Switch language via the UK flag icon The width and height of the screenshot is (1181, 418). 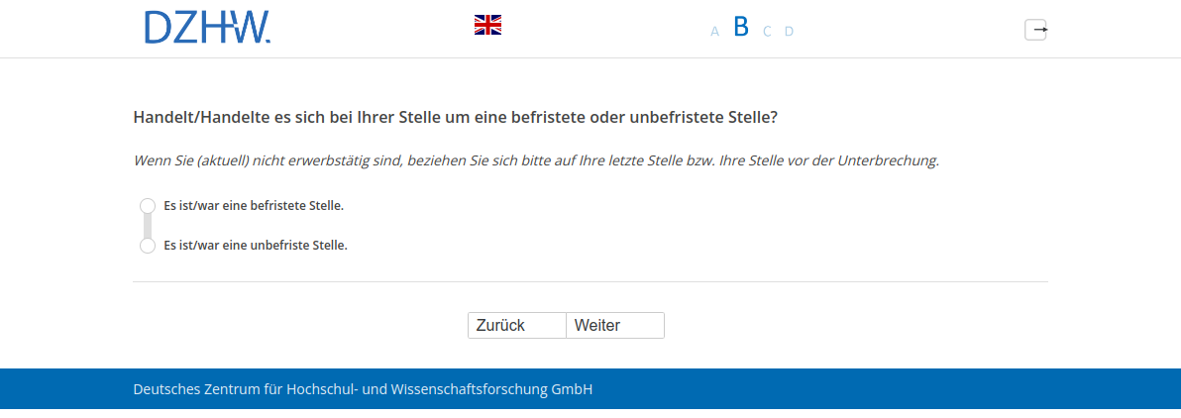coord(487,25)
